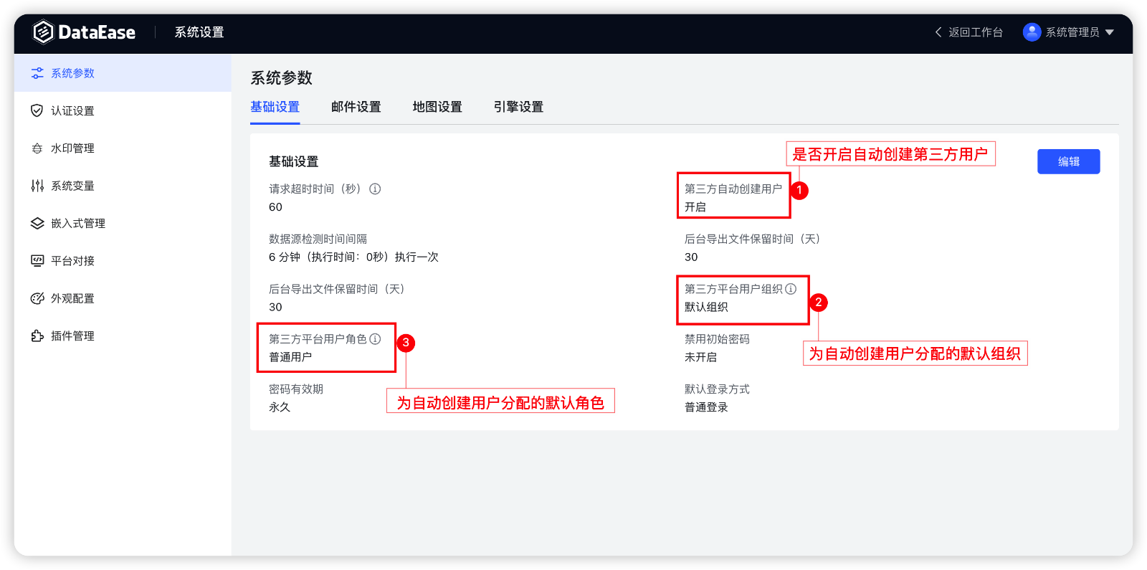1147x570 pixels.
Task: Click the 插件管理 puzzle icon
Action: click(x=37, y=336)
